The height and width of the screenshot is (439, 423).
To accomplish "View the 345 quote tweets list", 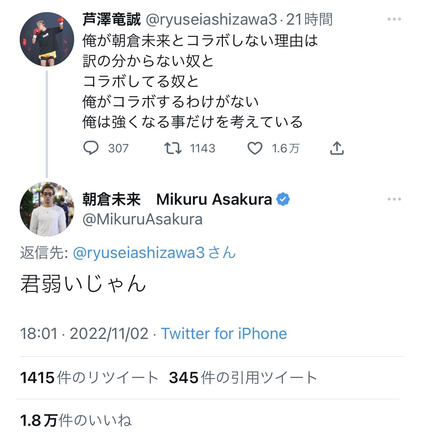I will click(x=243, y=377).
